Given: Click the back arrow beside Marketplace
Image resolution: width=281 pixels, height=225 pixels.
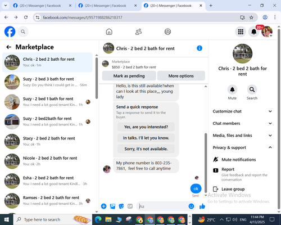Looking at the screenshot, I should pos(9,47).
